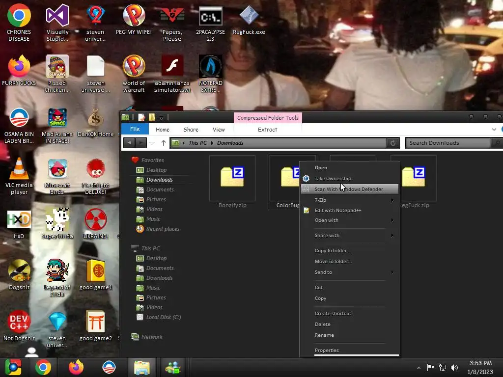Select the Bonzify.zip archive file

(232, 182)
